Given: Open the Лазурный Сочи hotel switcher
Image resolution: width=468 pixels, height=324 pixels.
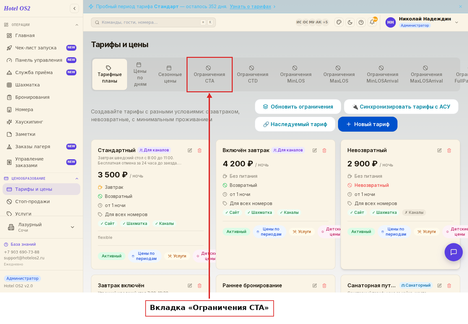Looking at the screenshot, I should coord(41,227).
